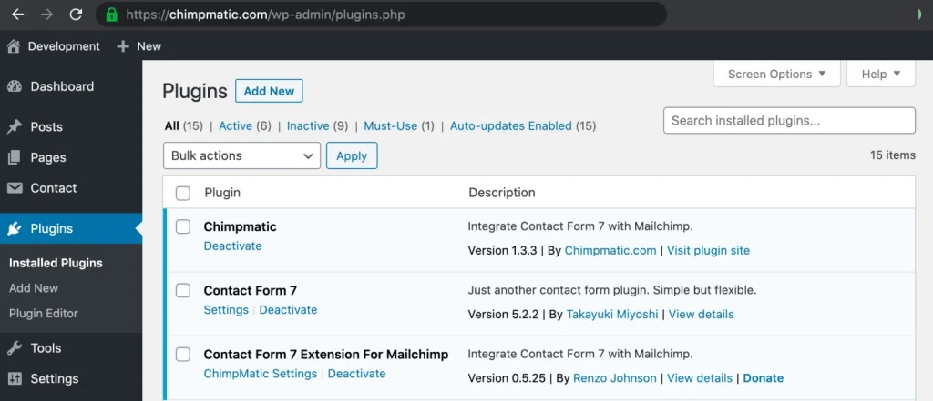
Task: Click the Pages icon in the sidebar
Action: click(x=15, y=158)
